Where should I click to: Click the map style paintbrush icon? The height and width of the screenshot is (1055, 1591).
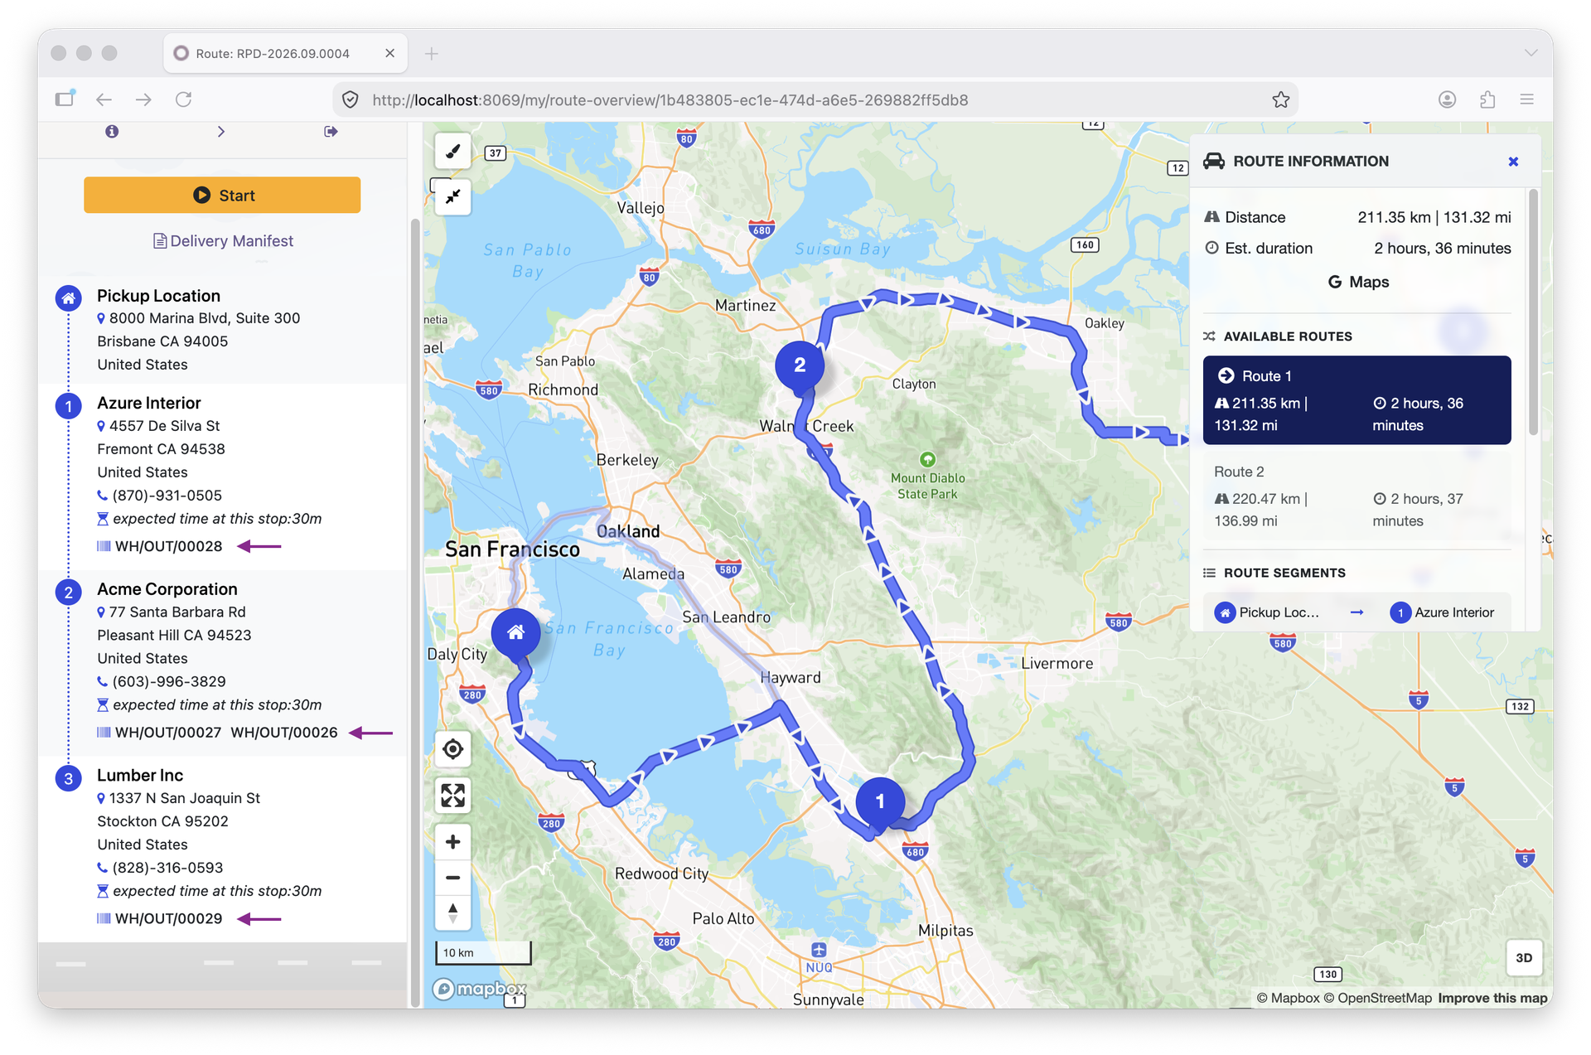[452, 151]
